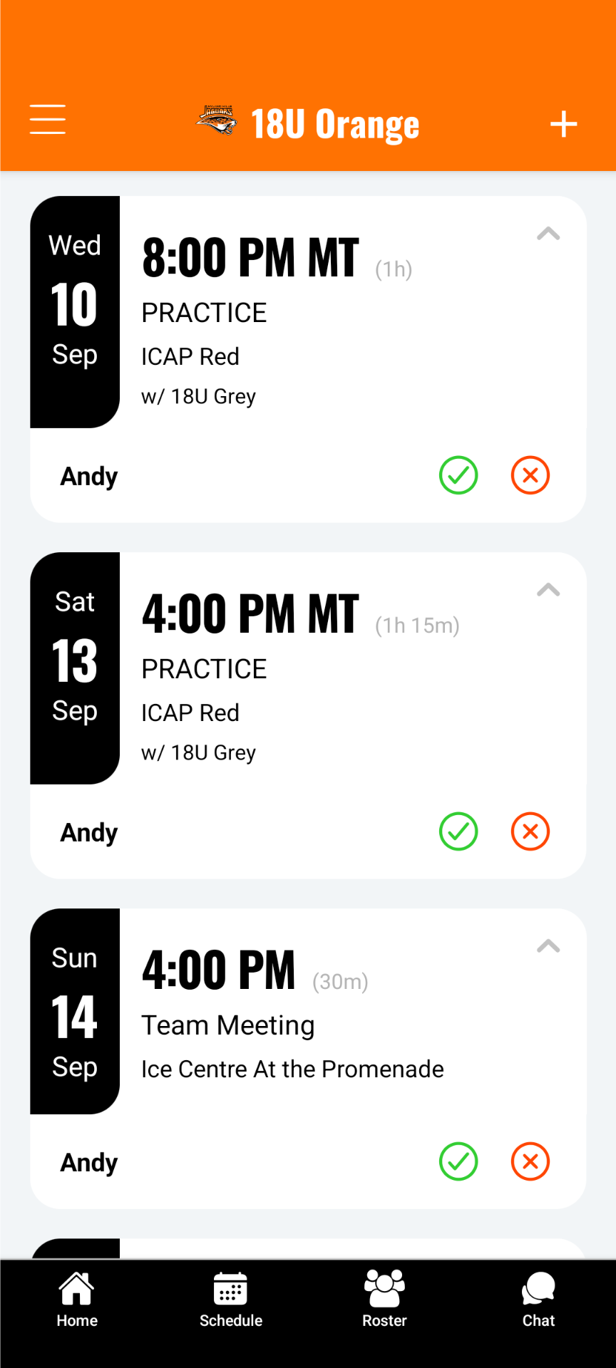Select the 18U Orange team title
This screenshot has height=1368, width=616.
click(335, 125)
